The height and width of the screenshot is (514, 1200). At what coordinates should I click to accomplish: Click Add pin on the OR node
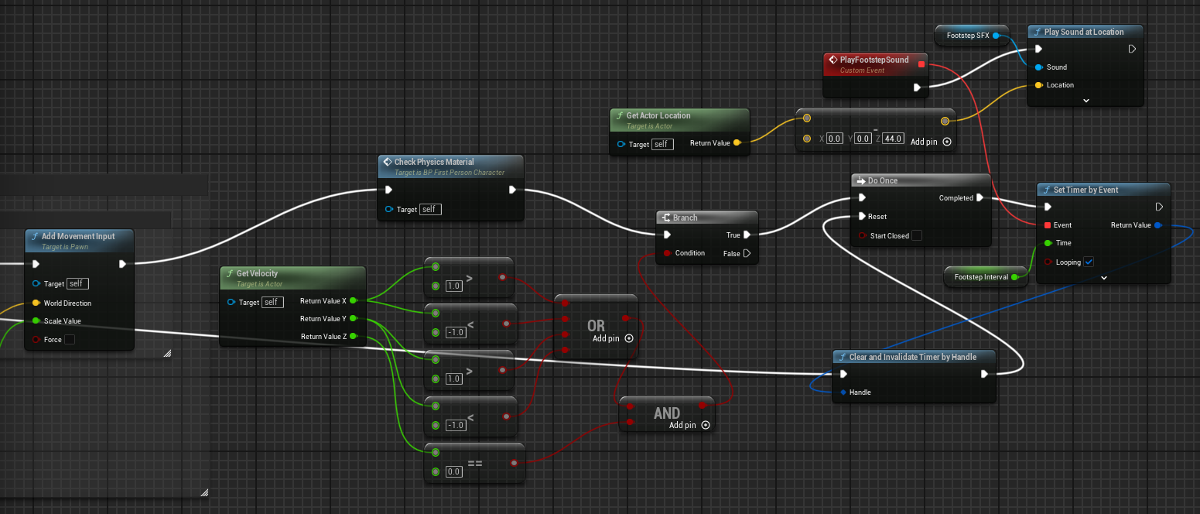[628, 338]
